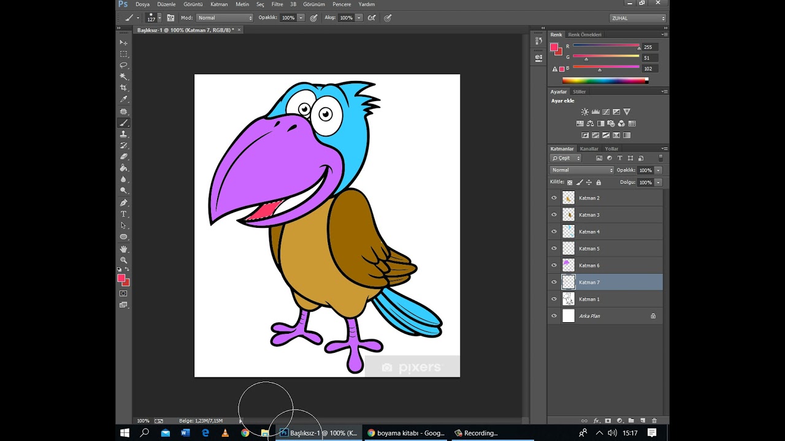Open the Akış flow dropdown

click(x=359, y=18)
